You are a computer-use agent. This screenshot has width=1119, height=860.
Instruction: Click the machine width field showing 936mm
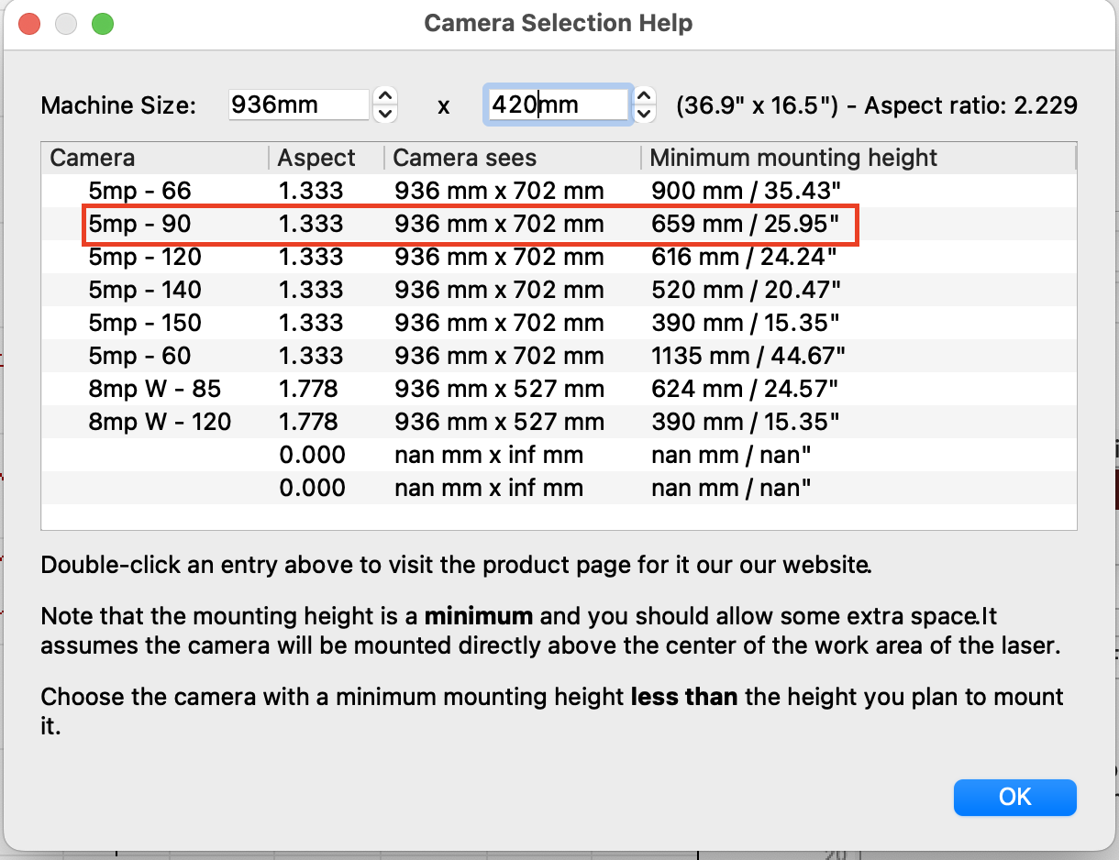[x=299, y=105]
